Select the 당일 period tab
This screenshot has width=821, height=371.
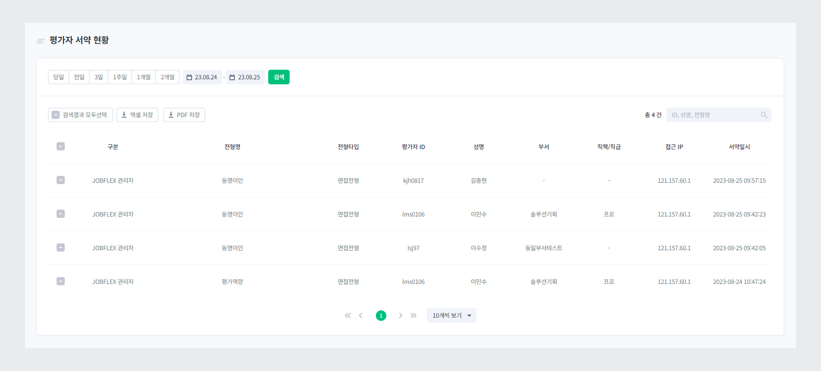tap(58, 77)
